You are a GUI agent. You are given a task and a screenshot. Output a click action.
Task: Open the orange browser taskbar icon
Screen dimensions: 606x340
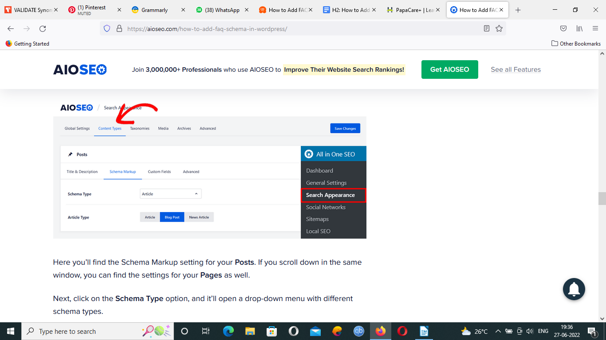(x=337, y=331)
